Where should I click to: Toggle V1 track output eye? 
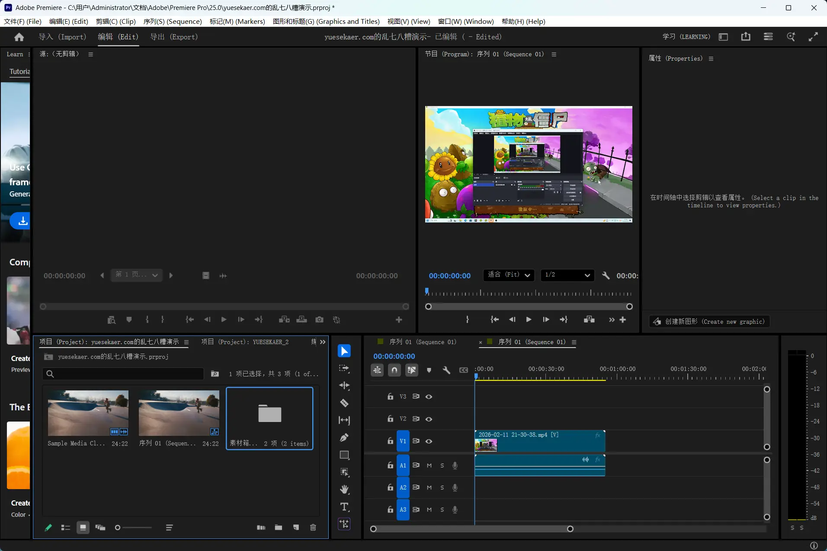pyautogui.click(x=429, y=441)
